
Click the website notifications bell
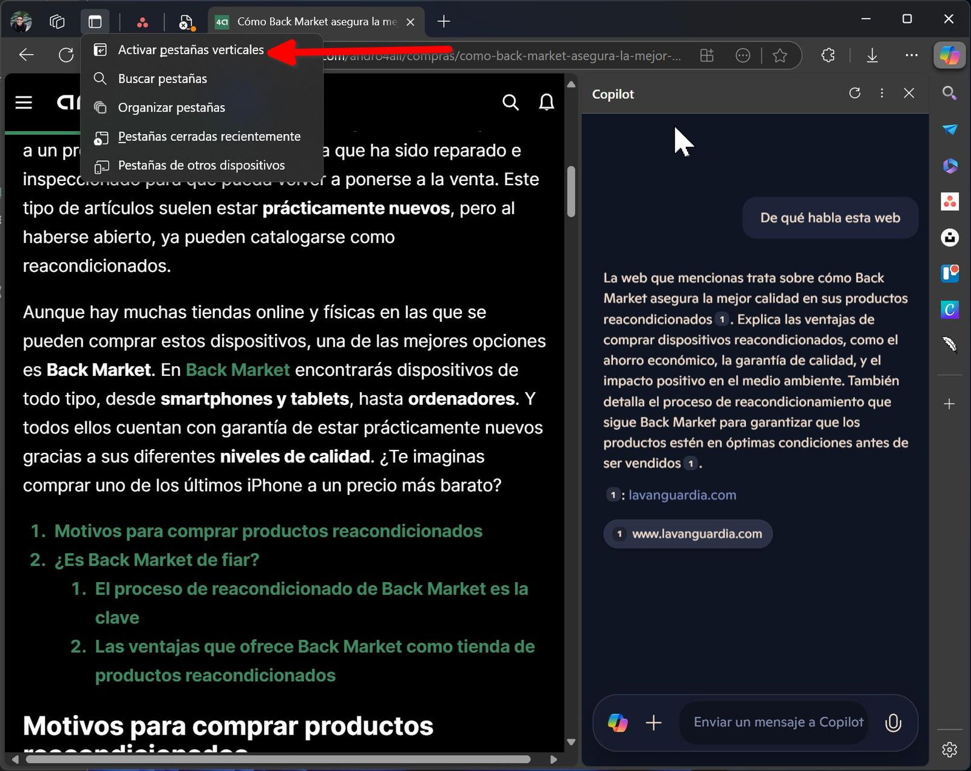coord(547,102)
